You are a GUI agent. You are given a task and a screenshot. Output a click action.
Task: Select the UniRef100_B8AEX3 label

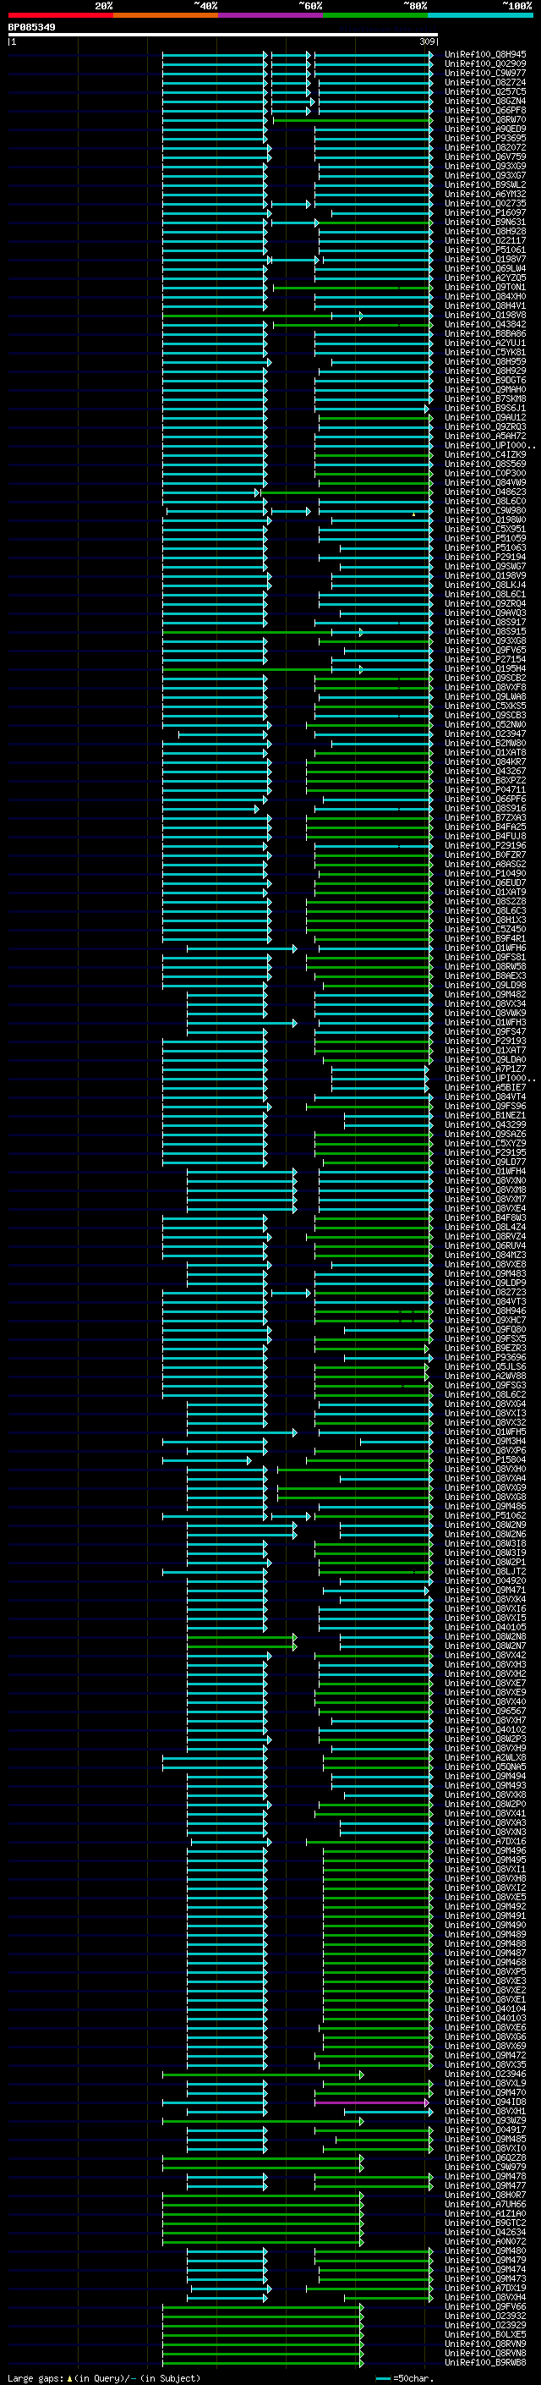pyautogui.click(x=485, y=975)
